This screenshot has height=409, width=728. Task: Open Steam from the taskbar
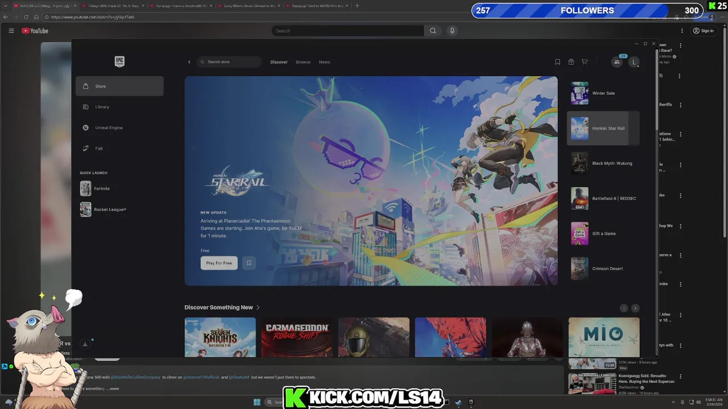click(x=458, y=402)
